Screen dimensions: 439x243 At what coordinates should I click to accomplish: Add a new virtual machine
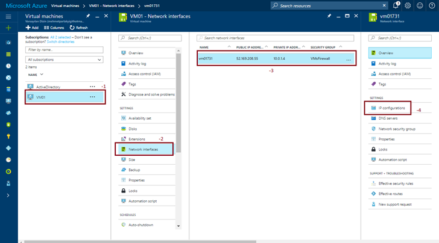click(32, 28)
